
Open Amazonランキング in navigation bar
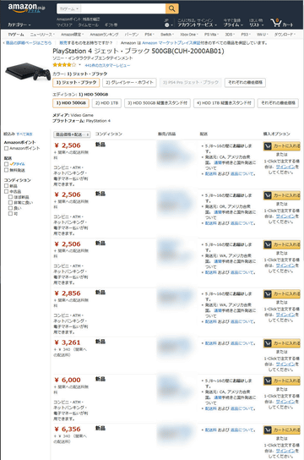[x=104, y=35]
